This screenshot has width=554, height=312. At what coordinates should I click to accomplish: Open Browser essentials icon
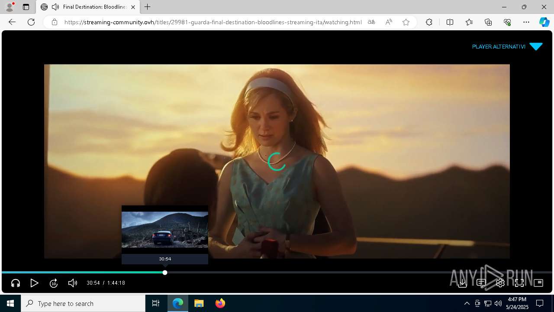pyautogui.click(x=507, y=22)
